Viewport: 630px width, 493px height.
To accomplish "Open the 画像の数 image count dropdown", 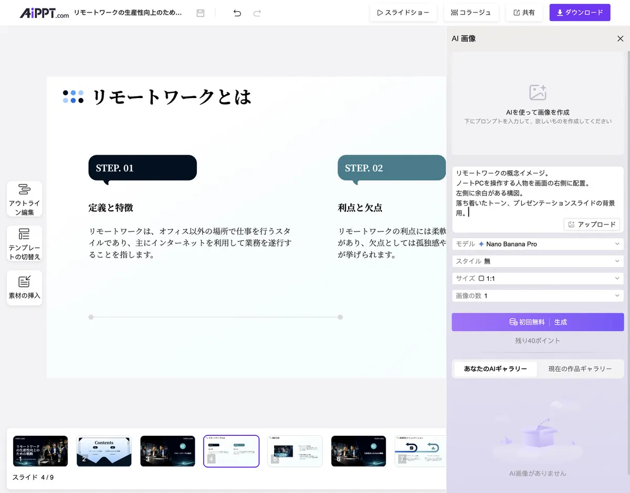I will 538,296.
